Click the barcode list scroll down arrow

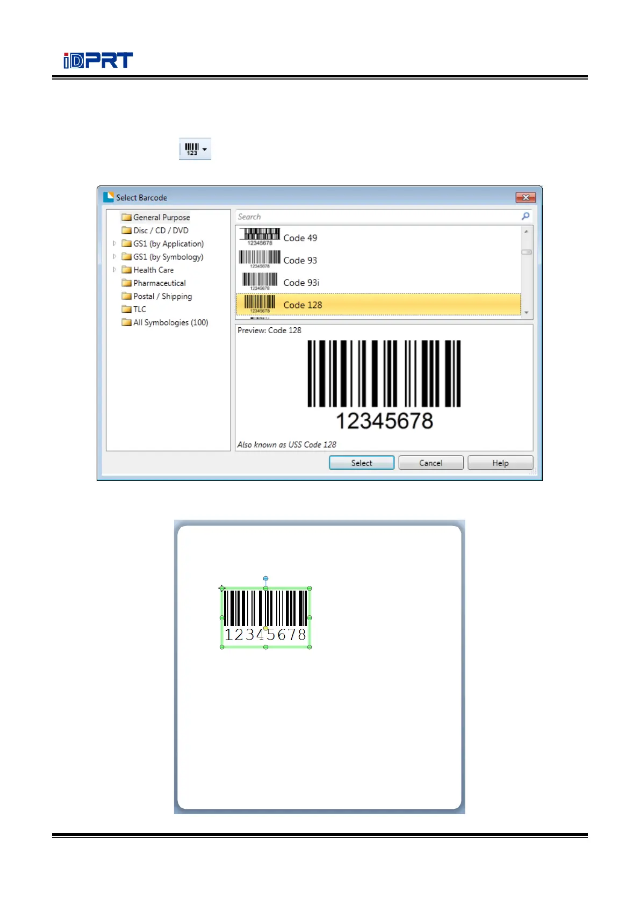[526, 312]
